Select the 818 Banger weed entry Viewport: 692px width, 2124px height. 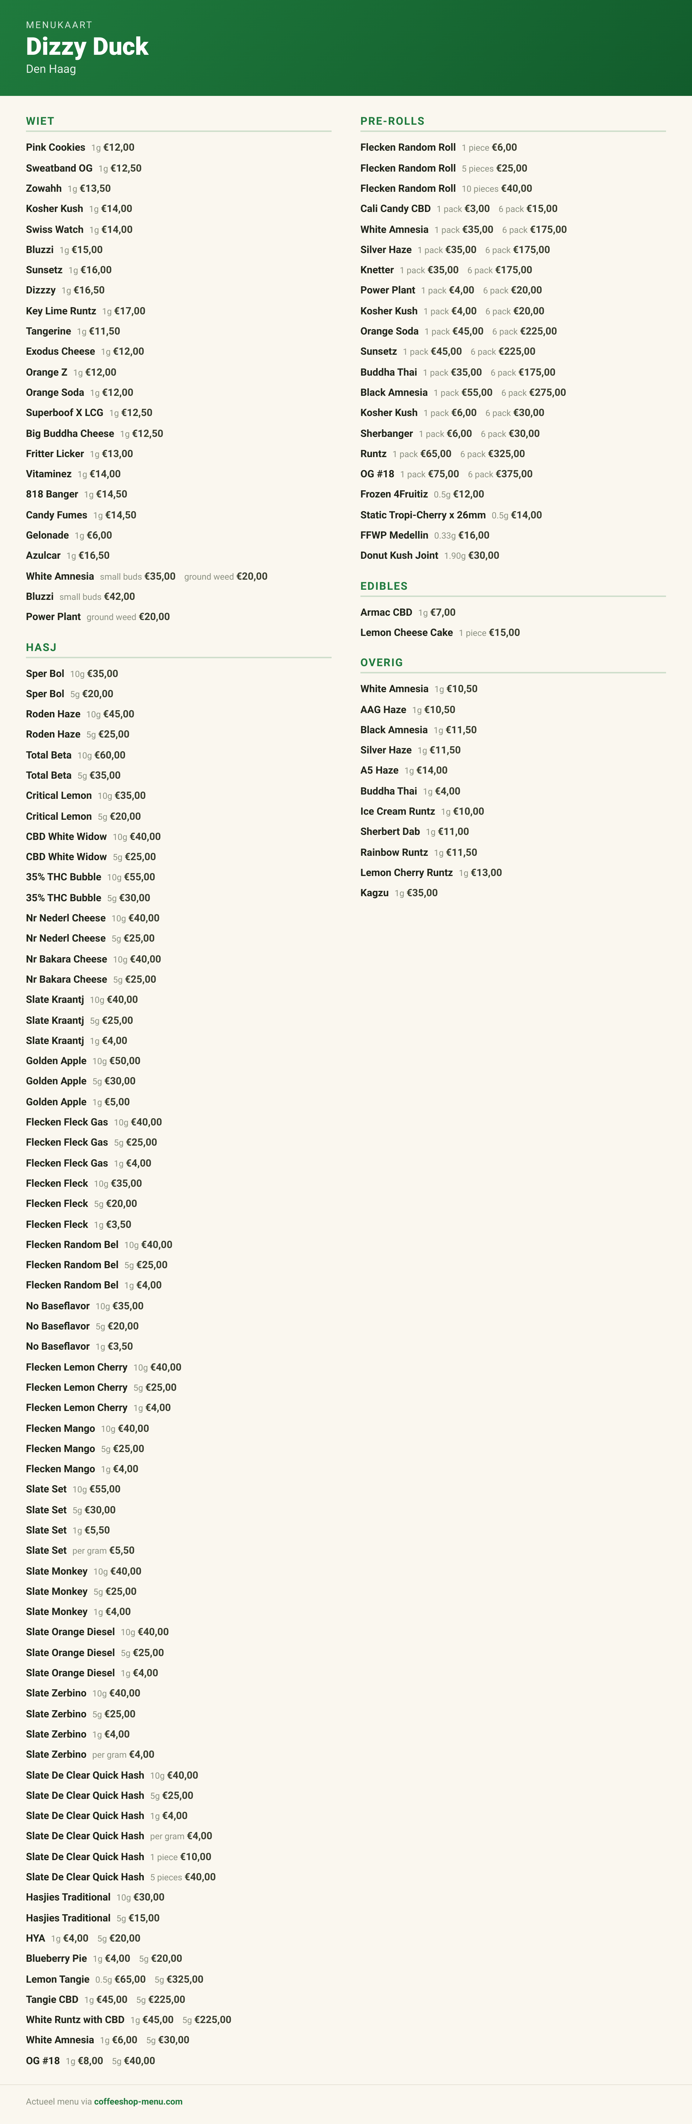(x=76, y=495)
